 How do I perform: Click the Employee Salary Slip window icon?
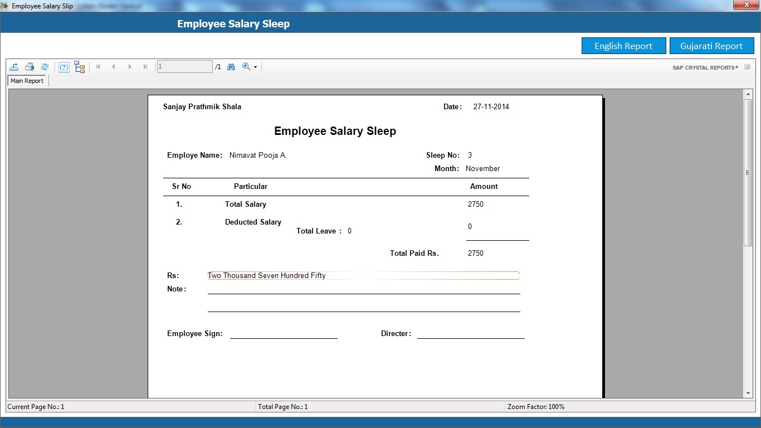tap(5, 6)
